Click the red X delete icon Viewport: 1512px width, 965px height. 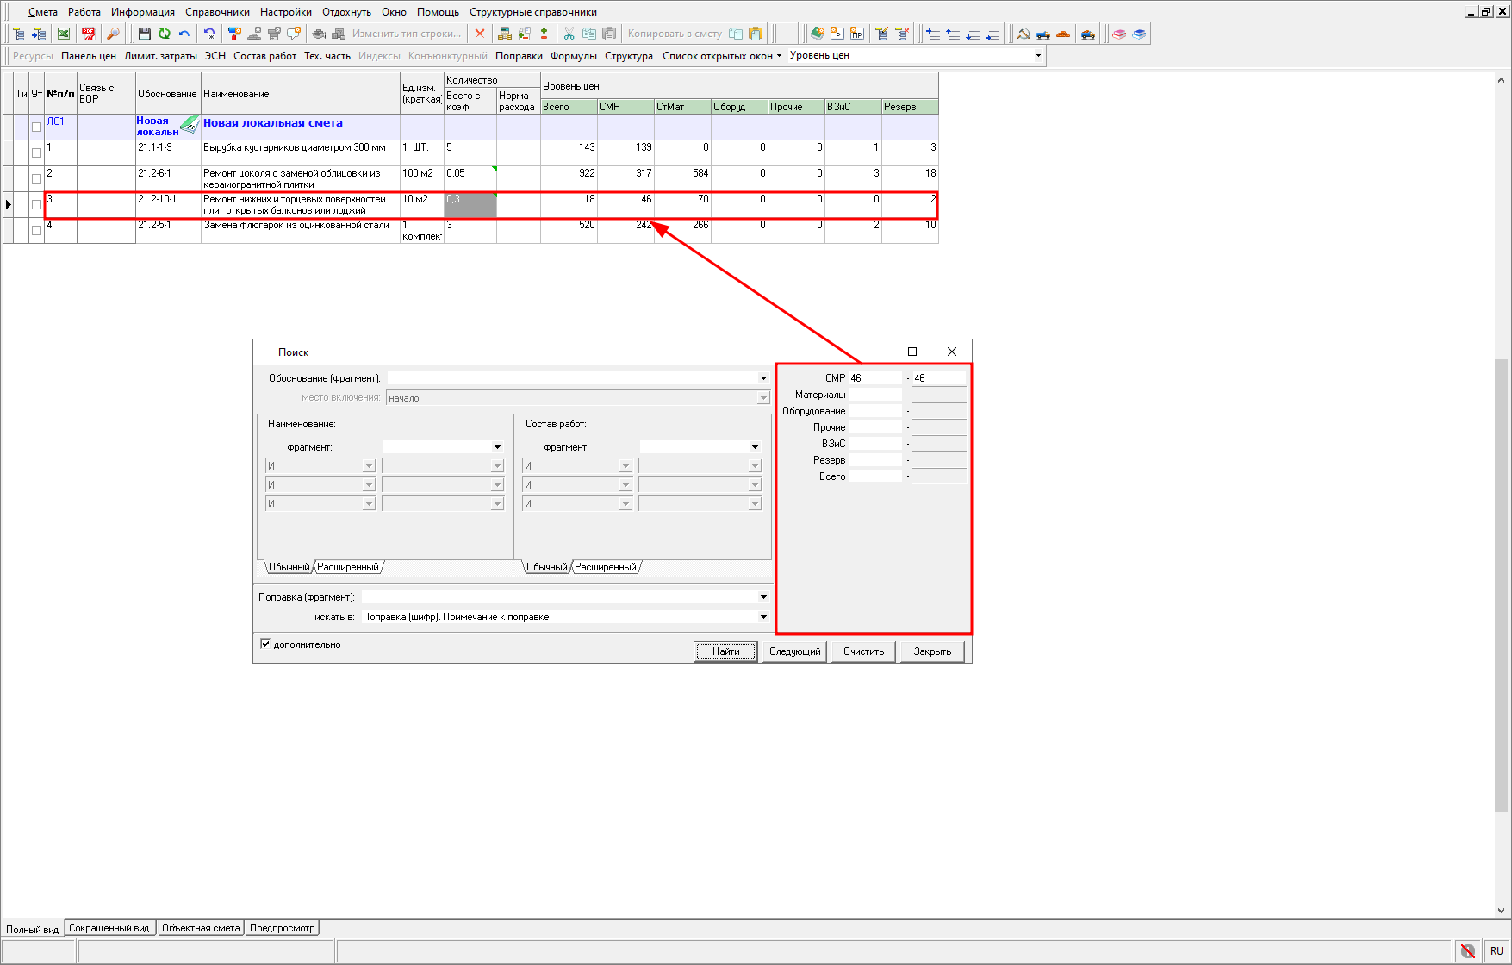(x=480, y=34)
